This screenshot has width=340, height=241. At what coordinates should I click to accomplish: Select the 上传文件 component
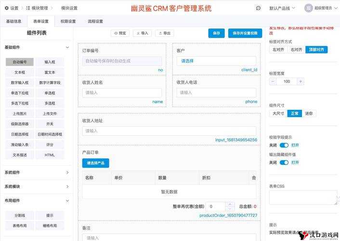(x=50, y=114)
